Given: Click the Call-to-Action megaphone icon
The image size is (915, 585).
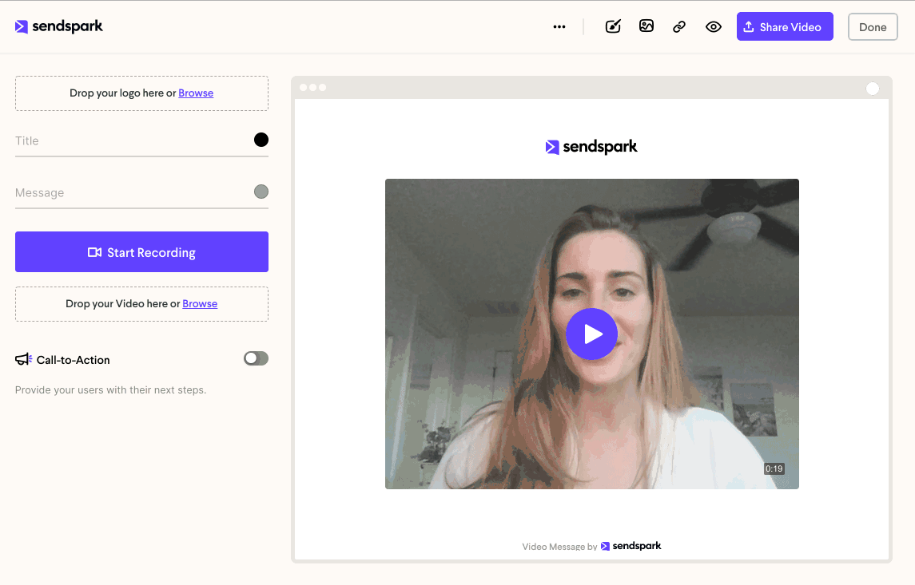Looking at the screenshot, I should click(23, 359).
